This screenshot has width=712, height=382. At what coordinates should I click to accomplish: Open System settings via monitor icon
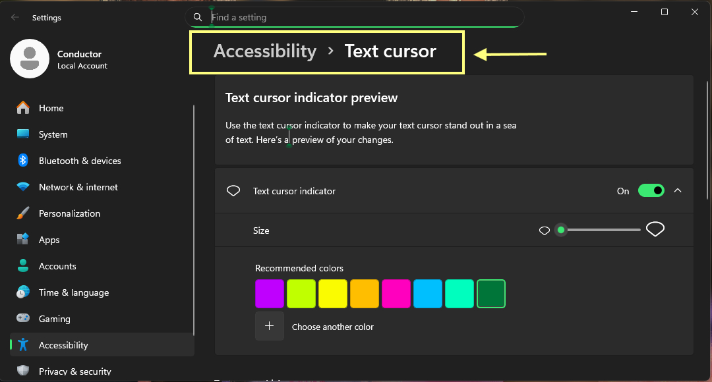(23, 134)
